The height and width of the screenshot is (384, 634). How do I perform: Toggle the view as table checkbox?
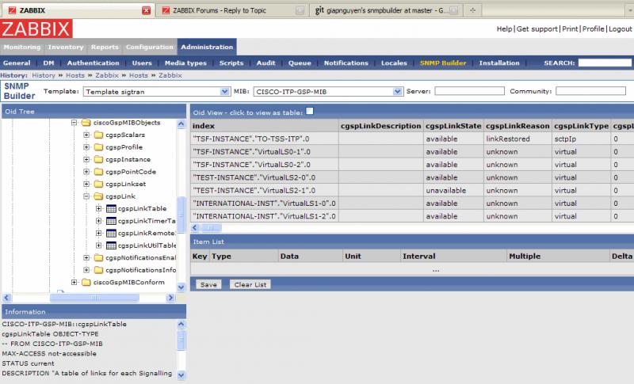pos(310,111)
